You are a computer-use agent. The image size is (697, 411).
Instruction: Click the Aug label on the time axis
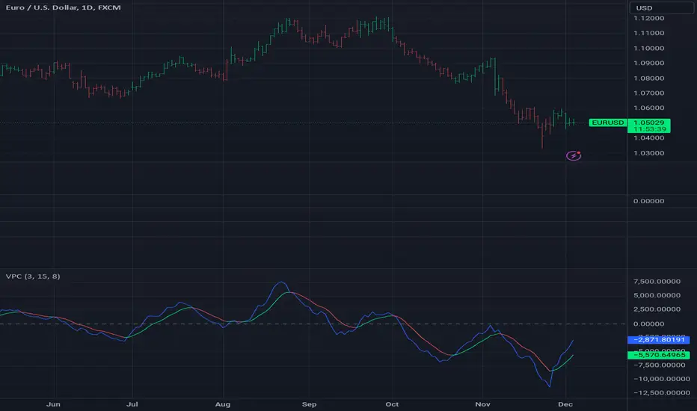pos(222,403)
